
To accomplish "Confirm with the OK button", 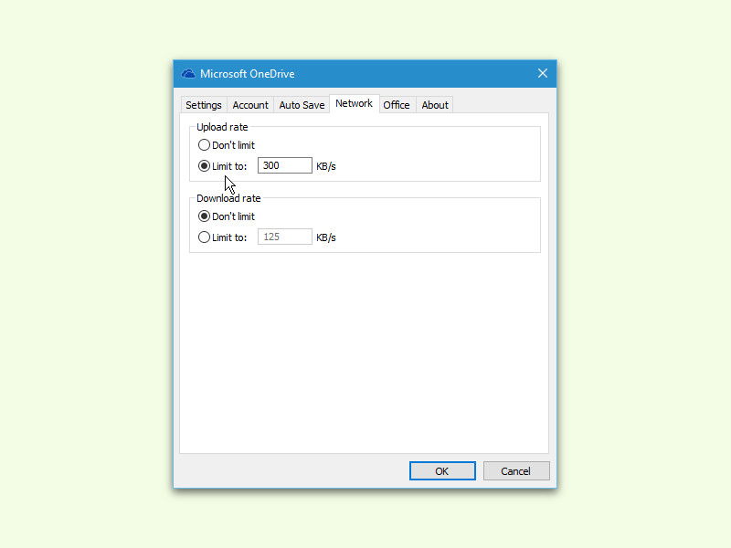I will [442, 471].
